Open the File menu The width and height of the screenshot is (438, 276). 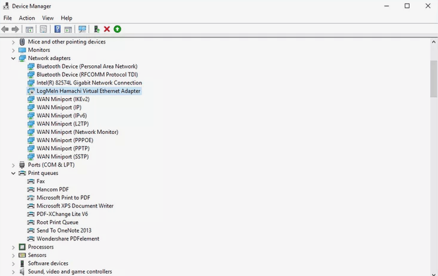click(x=8, y=18)
